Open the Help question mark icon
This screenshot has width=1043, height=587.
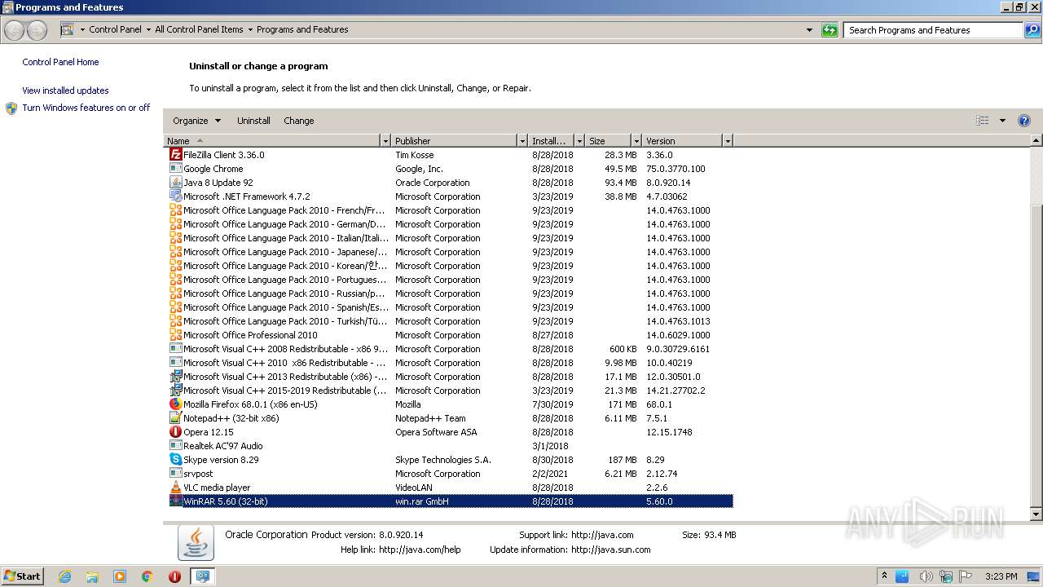(1024, 121)
